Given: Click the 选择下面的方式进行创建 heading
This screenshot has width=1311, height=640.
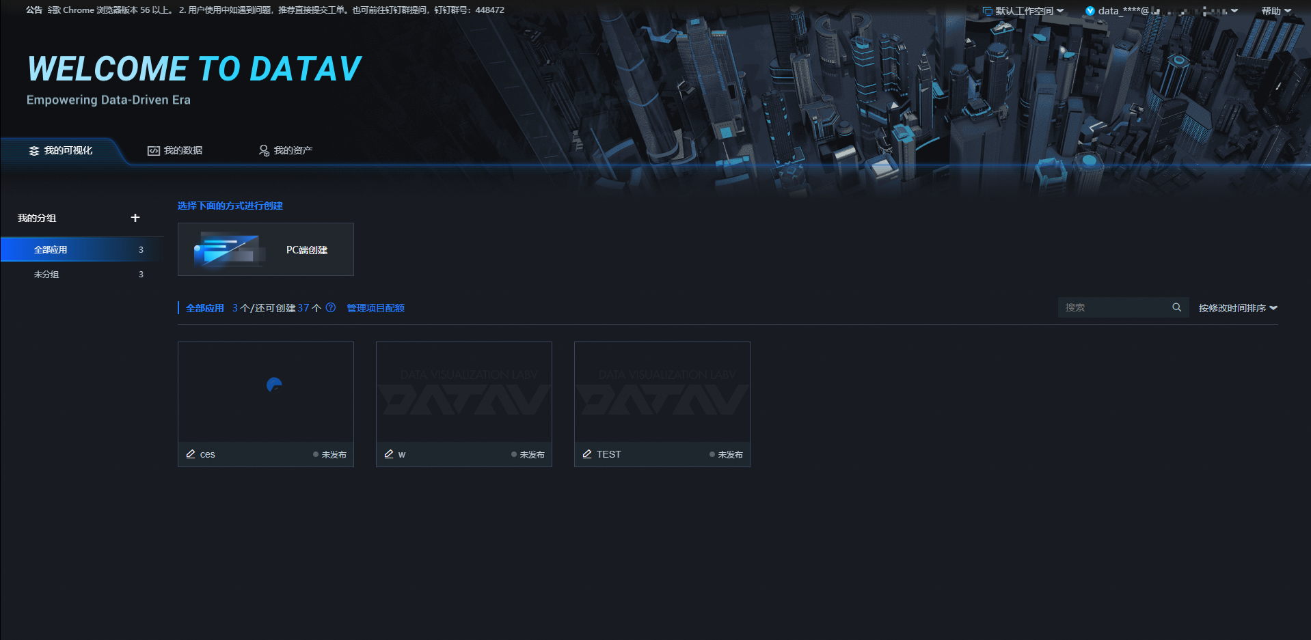Looking at the screenshot, I should point(230,206).
